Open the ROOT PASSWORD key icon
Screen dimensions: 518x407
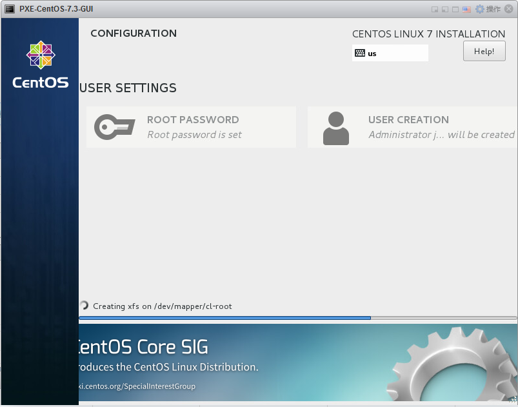114,127
